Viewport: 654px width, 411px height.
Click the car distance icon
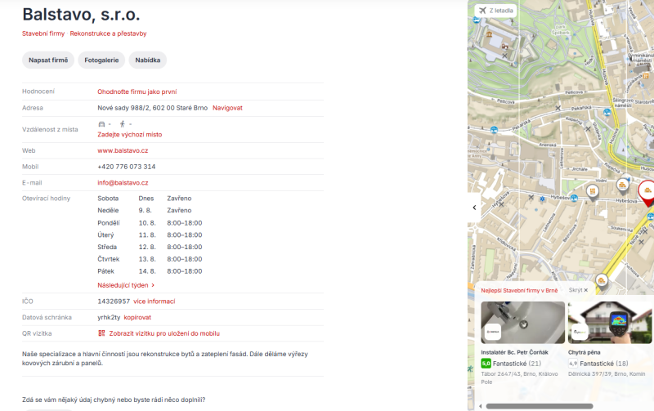coord(101,124)
